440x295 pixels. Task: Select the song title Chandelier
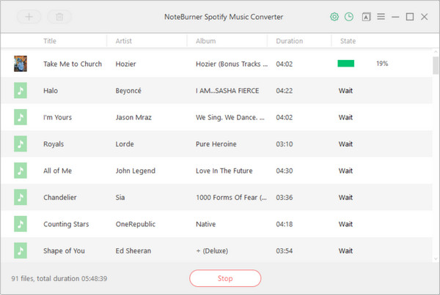click(60, 197)
